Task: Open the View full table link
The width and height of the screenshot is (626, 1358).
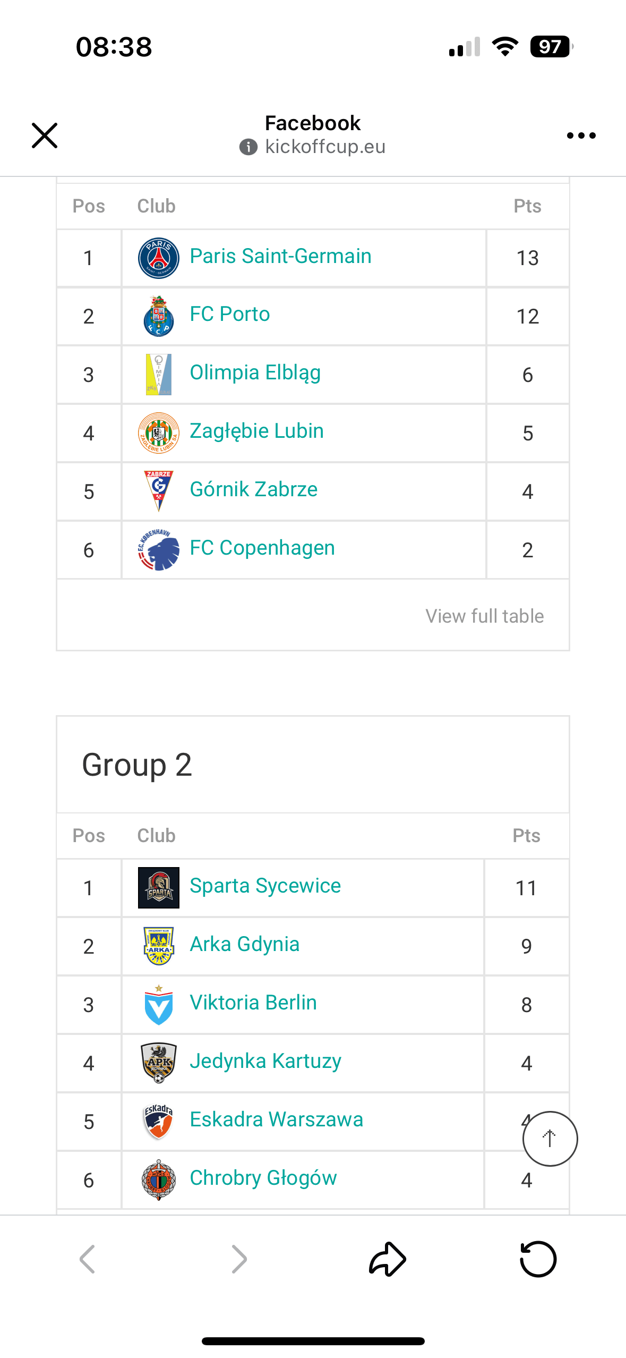Action: [x=484, y=616]
